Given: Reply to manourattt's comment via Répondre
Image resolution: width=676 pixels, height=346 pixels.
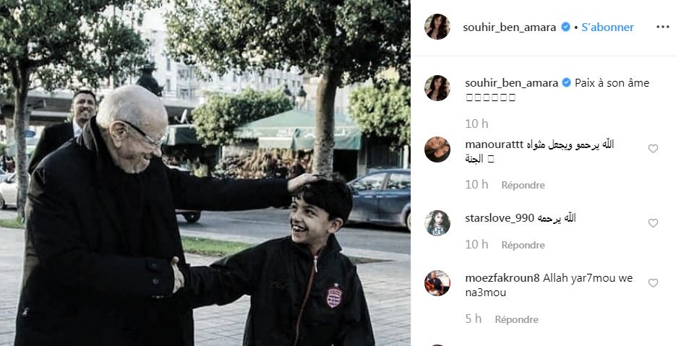Looking at the screenshot, I should point(523,185).
